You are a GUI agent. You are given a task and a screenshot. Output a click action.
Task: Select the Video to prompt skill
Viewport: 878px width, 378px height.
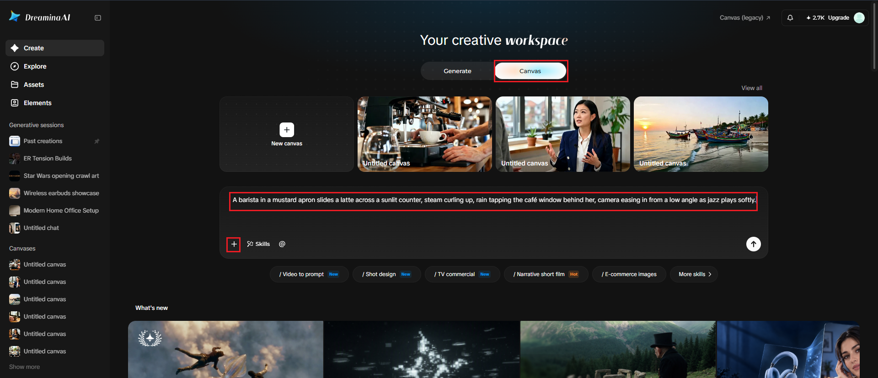point(309,274)
